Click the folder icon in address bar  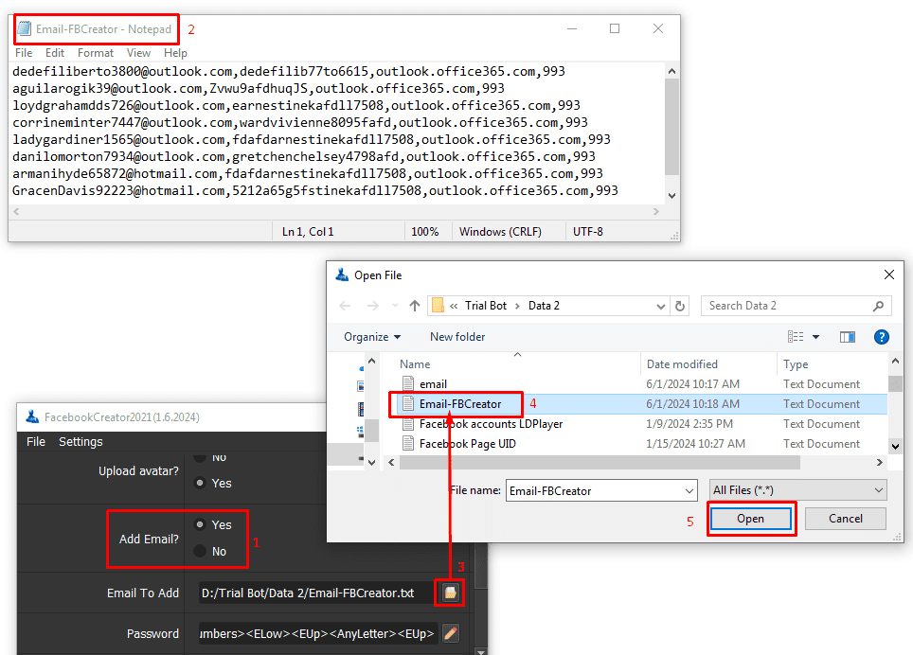tap(438, 306)
